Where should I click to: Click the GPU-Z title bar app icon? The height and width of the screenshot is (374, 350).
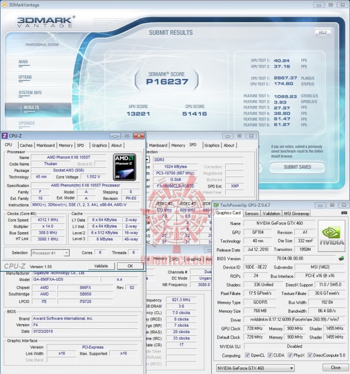(x=216, y=205)
